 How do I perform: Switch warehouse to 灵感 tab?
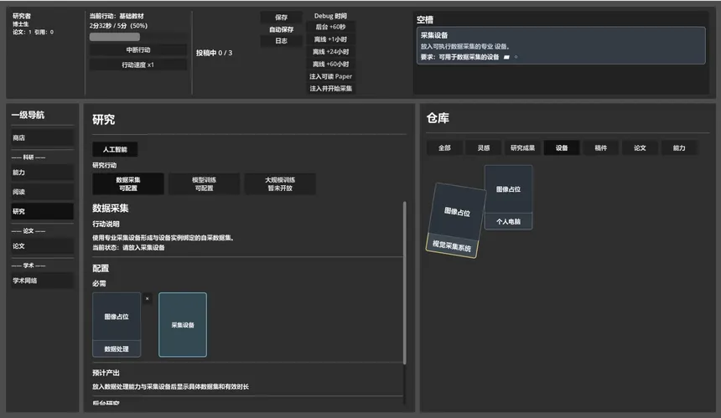(483, 148)
